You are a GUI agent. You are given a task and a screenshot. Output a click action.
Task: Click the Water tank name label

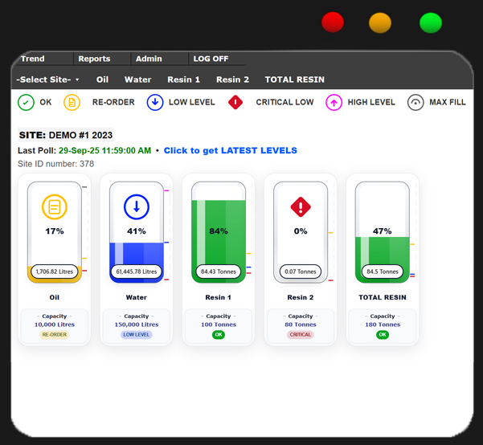(x=136, y=297)
